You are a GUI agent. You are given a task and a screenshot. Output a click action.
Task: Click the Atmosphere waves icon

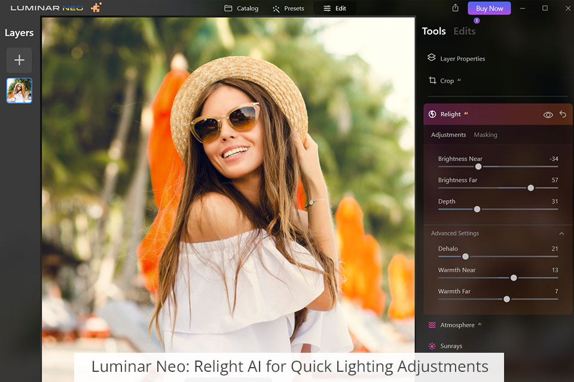432,325
